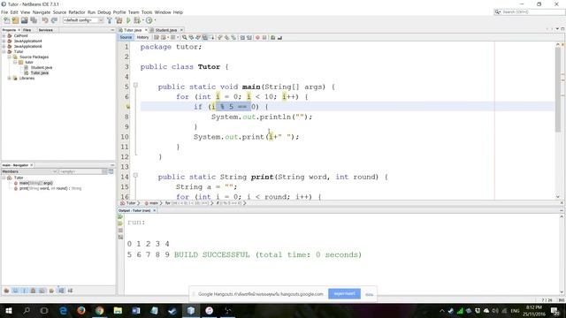Collapse the tutor package node

pos(15,62)
